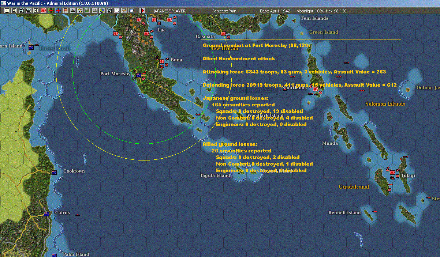The image size is (440, 257).
Task: Click the Lae map label
Action: pyautogui.click(x=161, y=30)
